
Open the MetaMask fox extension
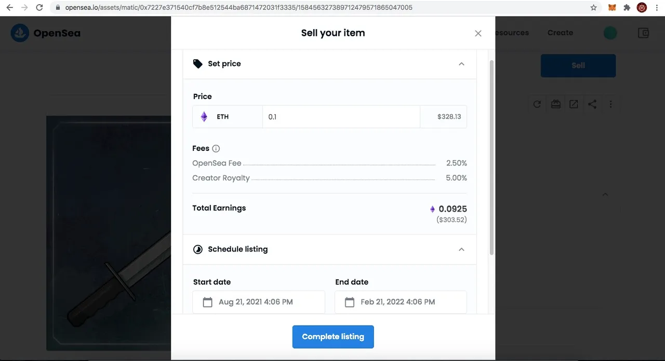pos(613,8)
